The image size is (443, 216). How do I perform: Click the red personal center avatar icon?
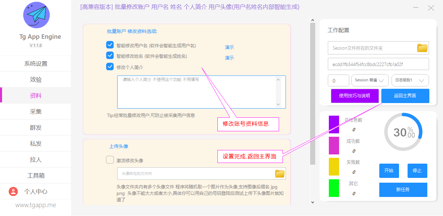coord(13,192)
